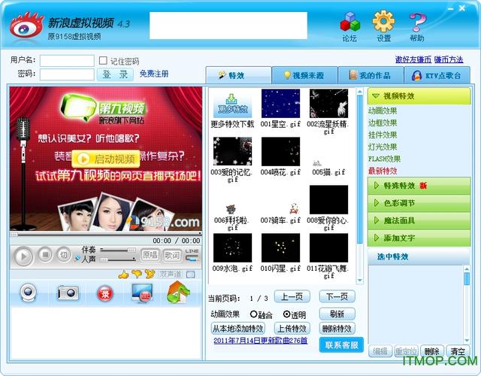This screenshot has width=481, height=376.
Task: Open the forum (论坛) icon
Action: [349, 24]
